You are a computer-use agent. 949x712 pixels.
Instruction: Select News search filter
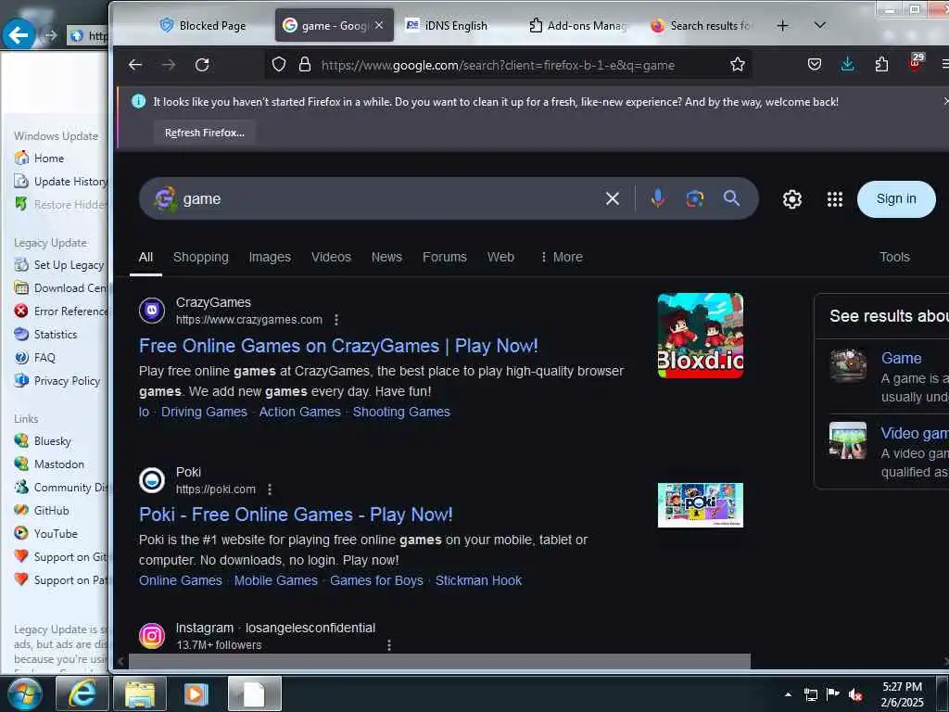386,258
